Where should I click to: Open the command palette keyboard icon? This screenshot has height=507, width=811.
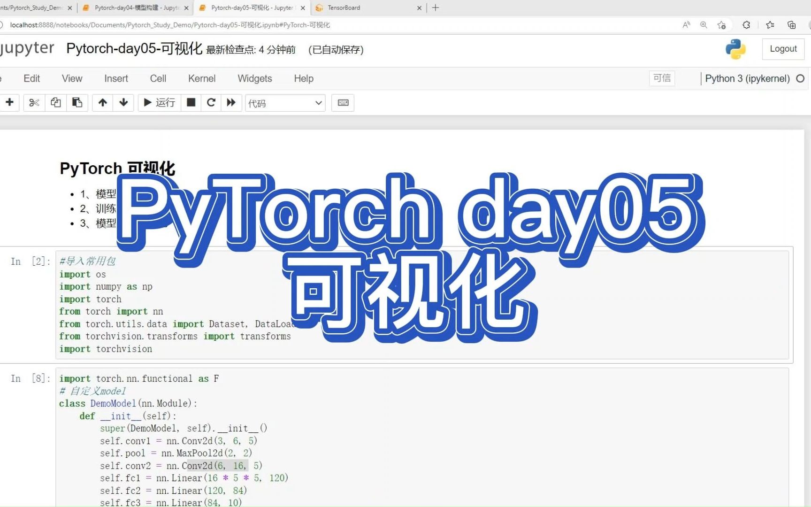click(x=343, y=103)
